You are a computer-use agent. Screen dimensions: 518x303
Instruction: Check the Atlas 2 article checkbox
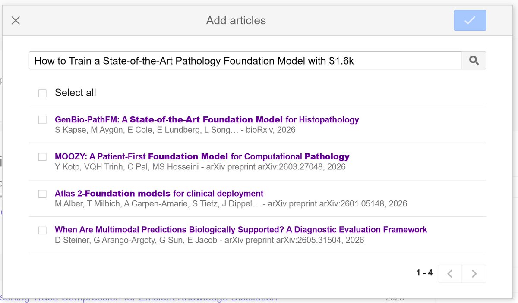(42, 194)
